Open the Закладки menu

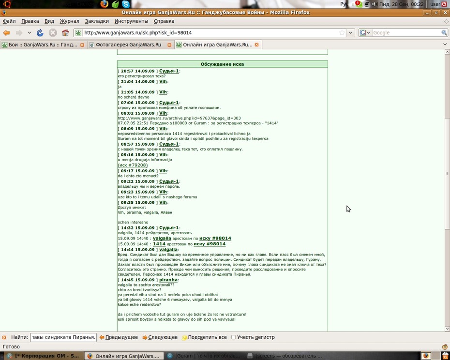97,21
